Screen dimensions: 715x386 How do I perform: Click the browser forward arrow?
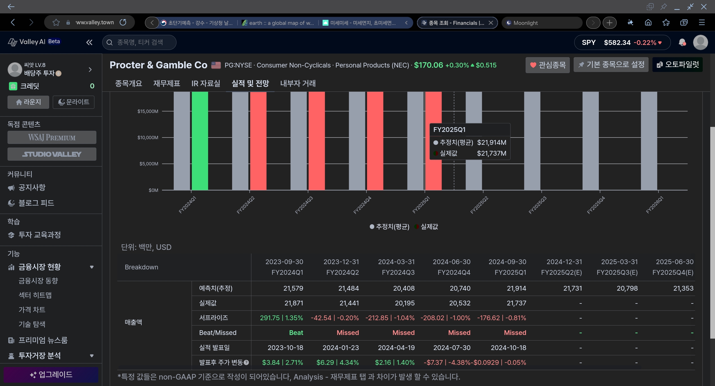[31, 22]
